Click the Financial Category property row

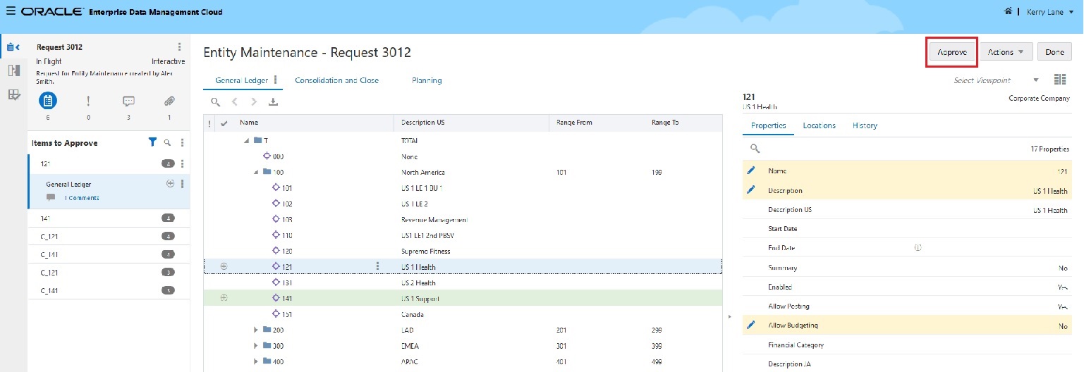(x=906, y=345)
